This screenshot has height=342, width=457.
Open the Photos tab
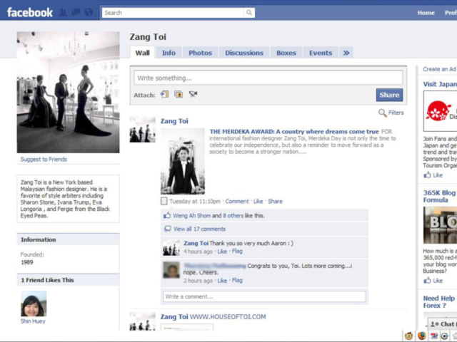[x=200, y=53]
